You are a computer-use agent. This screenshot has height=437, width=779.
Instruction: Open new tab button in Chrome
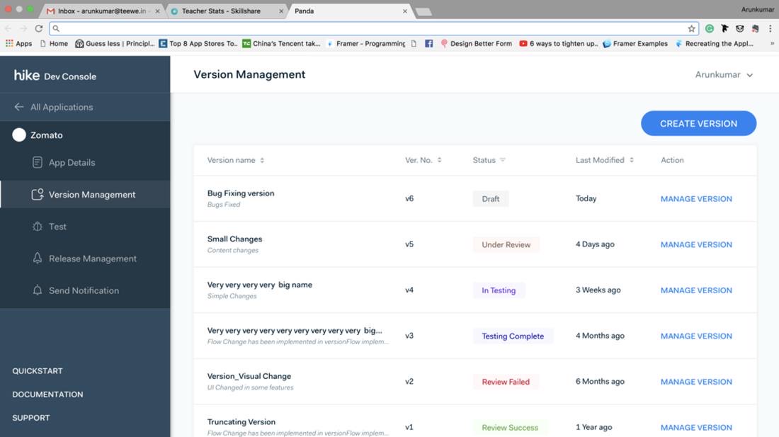(x=423, y=11)
